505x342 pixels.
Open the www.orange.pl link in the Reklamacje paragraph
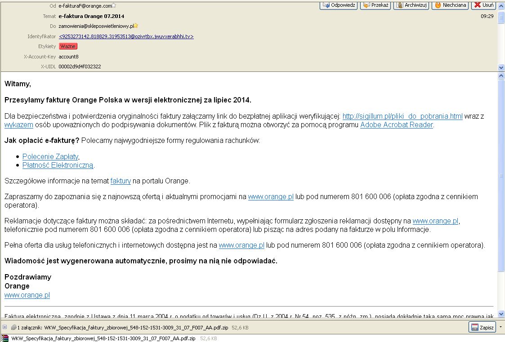[x=435, y=221]
